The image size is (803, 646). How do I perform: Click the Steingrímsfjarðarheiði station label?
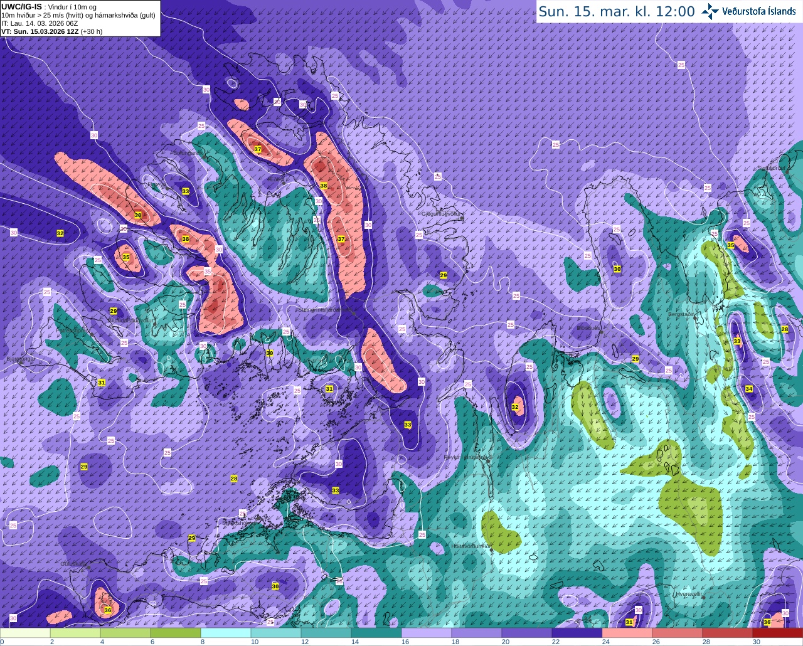coord(326,310)
